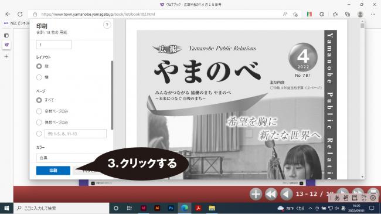View site info via the lock icon
This screenshot has width=381, height=214.
35,14
